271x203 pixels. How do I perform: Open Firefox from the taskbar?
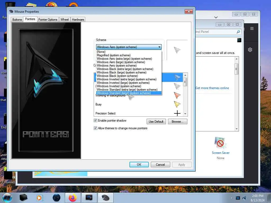click(73, 198)
